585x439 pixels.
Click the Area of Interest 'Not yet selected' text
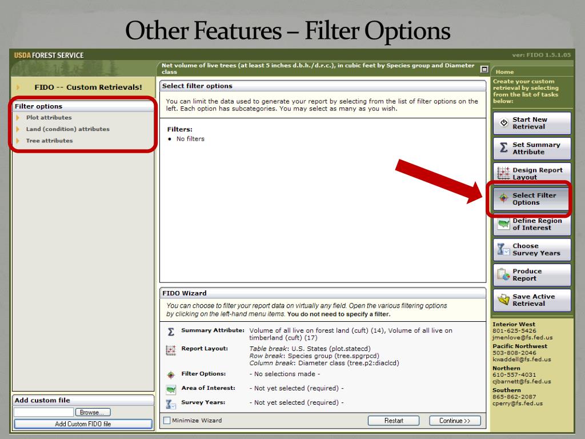pyautogui.click(x=296, y=388)
